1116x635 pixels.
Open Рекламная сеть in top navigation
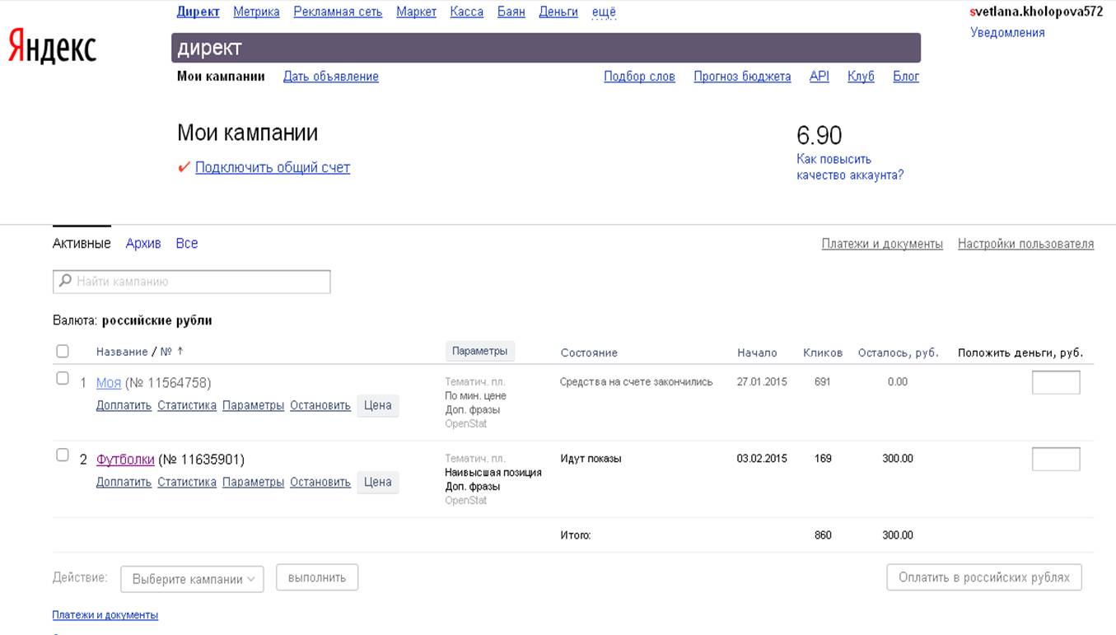[x=338, y=12]
